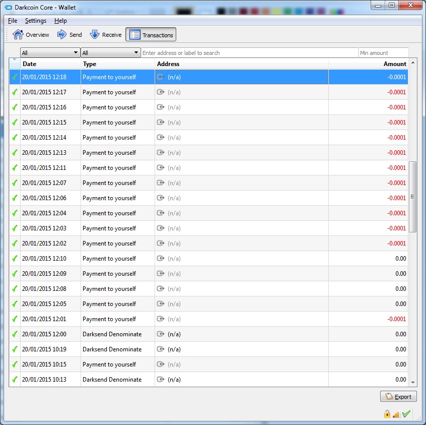Expand the transaction type filter dropdown
The width and height of the screenshot is (426, 425).
pyautogui.click(x=110, y=52)
